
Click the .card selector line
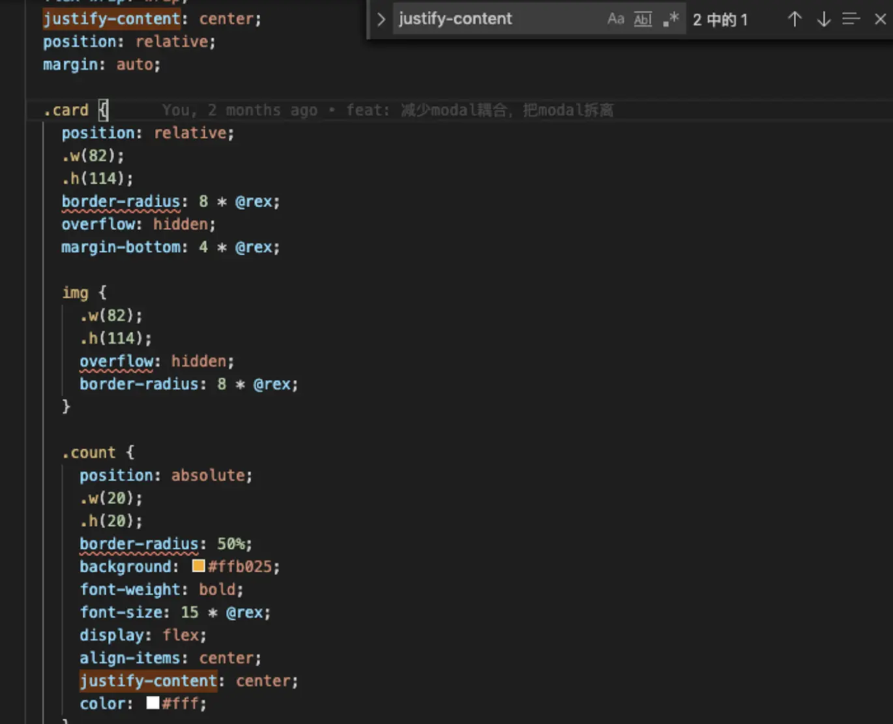[x=76, y=110]
